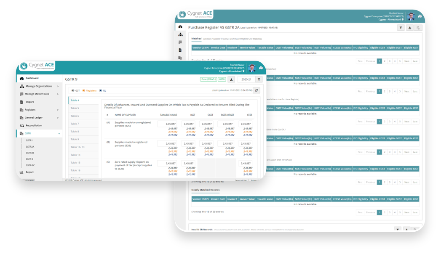This screenshot has width=441, height=254.
Task: Open filter icon in Purchase Register window
Action: (401, 27)
